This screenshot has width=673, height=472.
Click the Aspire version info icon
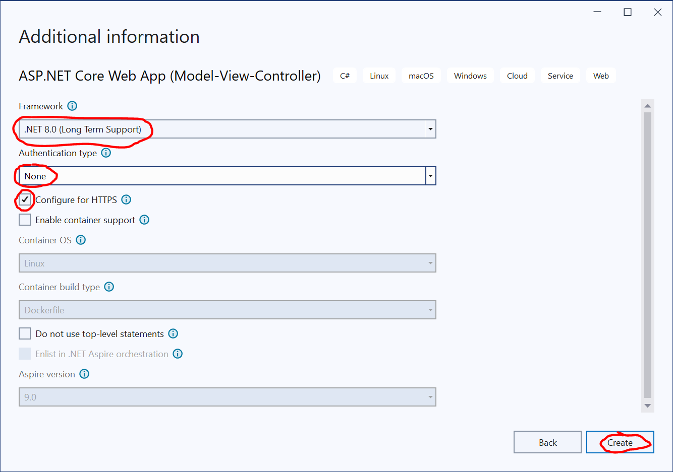tap(84, 374)
